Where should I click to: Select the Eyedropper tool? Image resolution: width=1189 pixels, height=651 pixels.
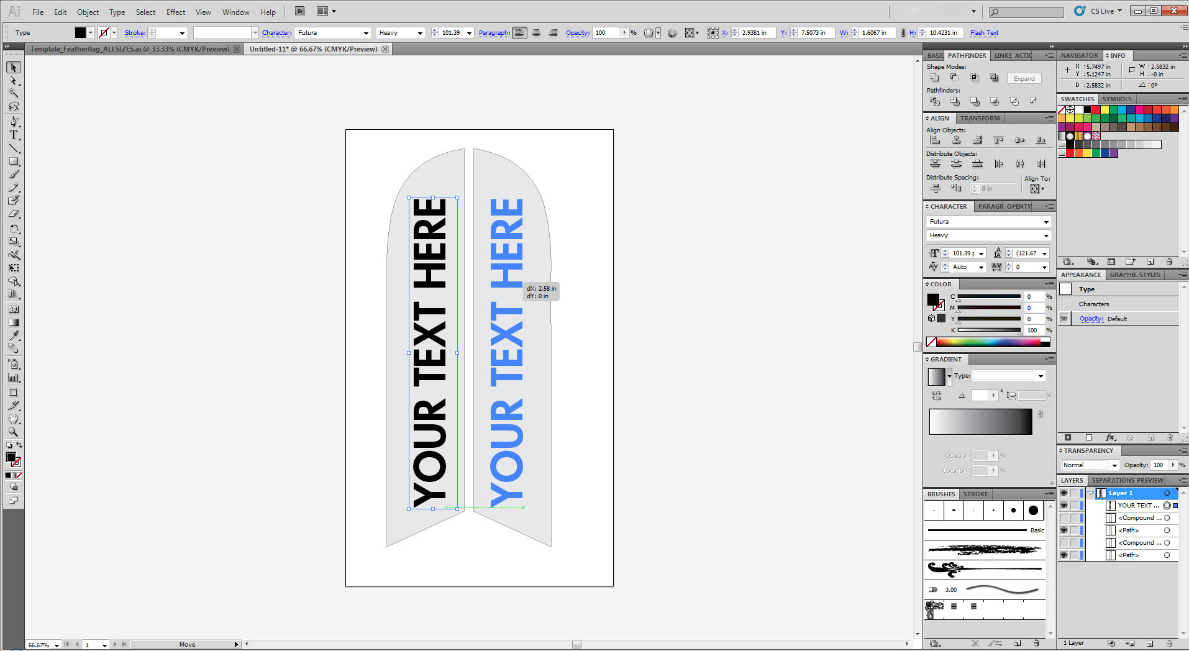14,335
